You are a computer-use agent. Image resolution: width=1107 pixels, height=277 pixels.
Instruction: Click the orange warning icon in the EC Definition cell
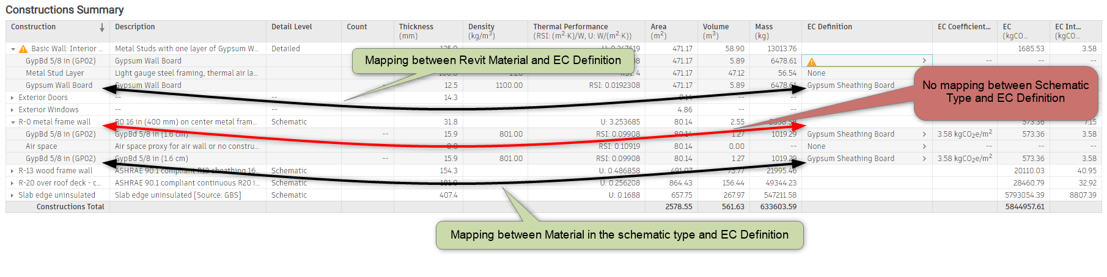[812, 62]
